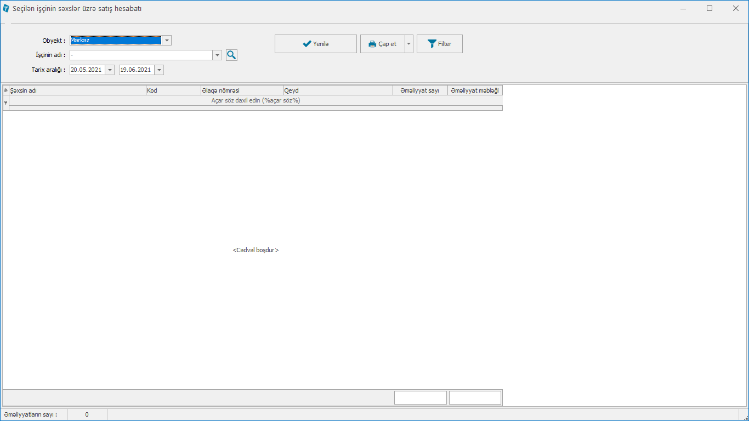Open the Obyekt dropdown list

tap(167, 41)
